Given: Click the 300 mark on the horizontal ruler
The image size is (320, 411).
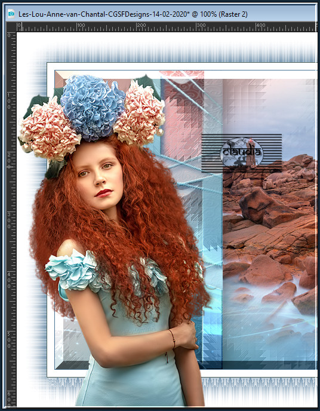Looking at the screenshot, I should (201, 26).
